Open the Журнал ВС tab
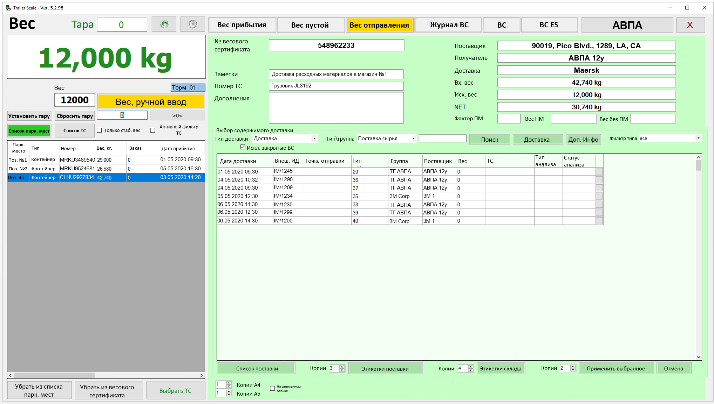 click(449, 25)
